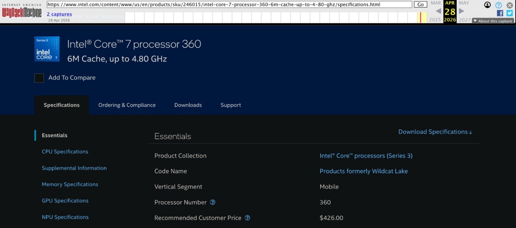The image size is (516, 228).
Task: Click the Intel Core 7 badge image
Action: (x=47, y=49)
